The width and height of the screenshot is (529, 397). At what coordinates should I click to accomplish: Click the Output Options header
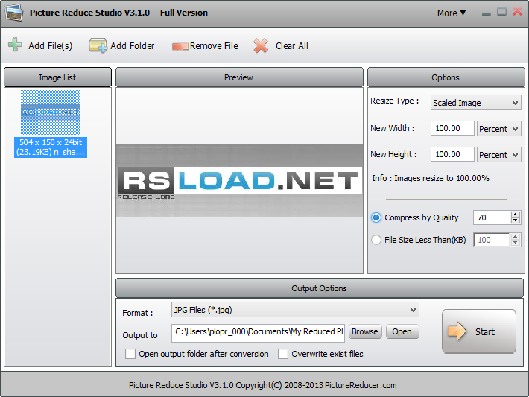[320, 288]
